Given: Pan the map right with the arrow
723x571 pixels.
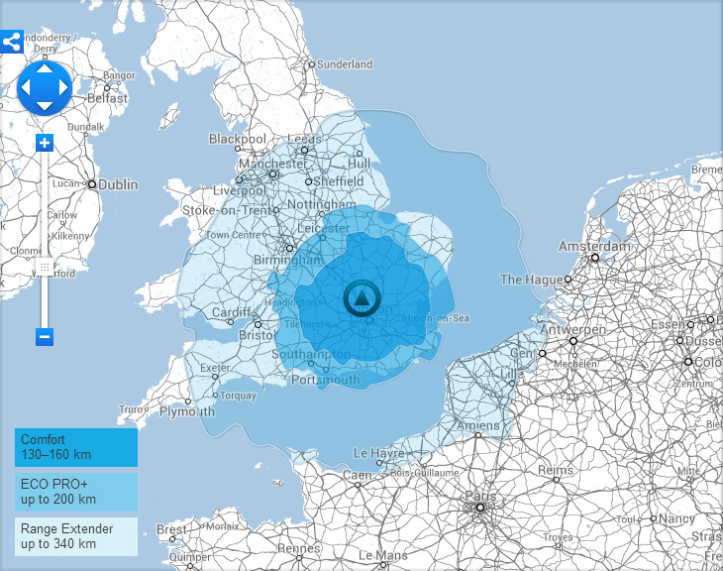Looking at the screenshot, I should coord(63,88).
